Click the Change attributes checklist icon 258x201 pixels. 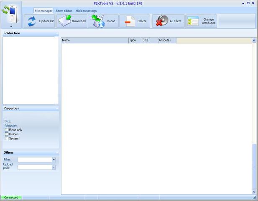tap(193, 21)
